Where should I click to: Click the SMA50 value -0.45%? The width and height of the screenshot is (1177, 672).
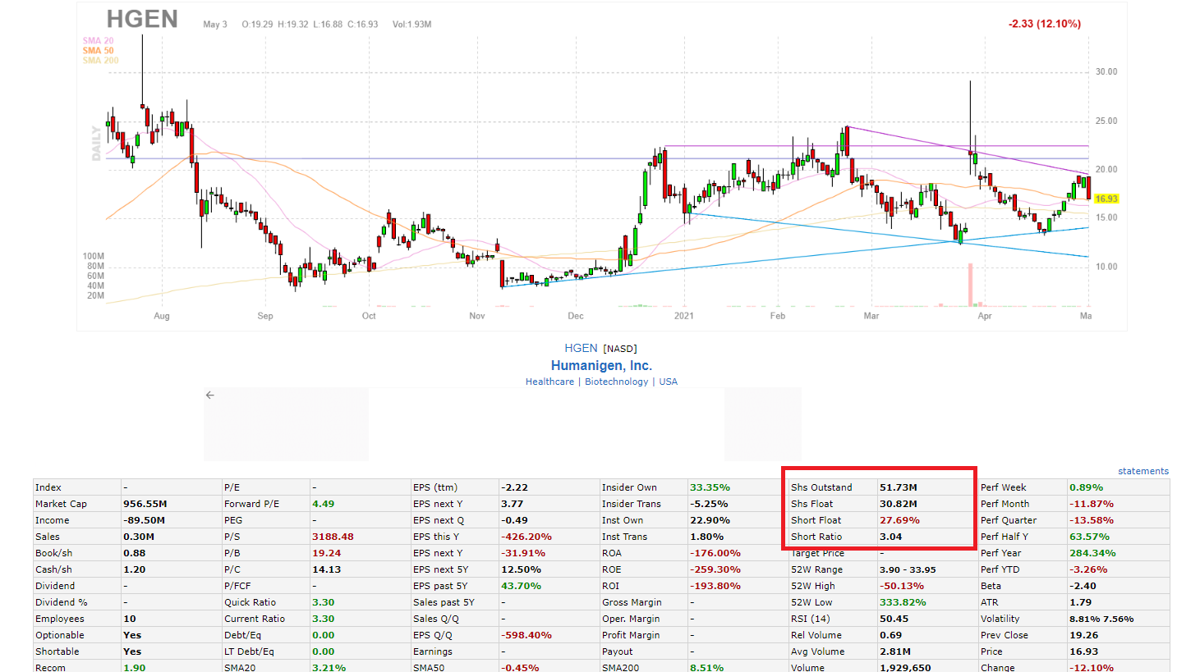click(521, 668)
